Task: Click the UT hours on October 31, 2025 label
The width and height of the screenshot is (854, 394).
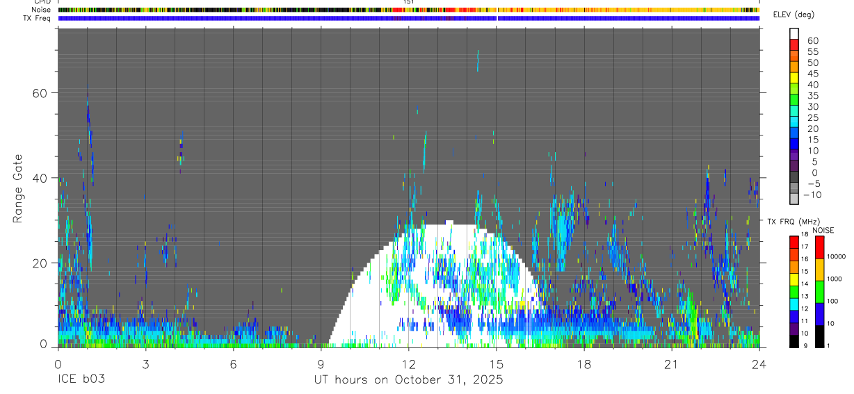Action: pos(408,379)
